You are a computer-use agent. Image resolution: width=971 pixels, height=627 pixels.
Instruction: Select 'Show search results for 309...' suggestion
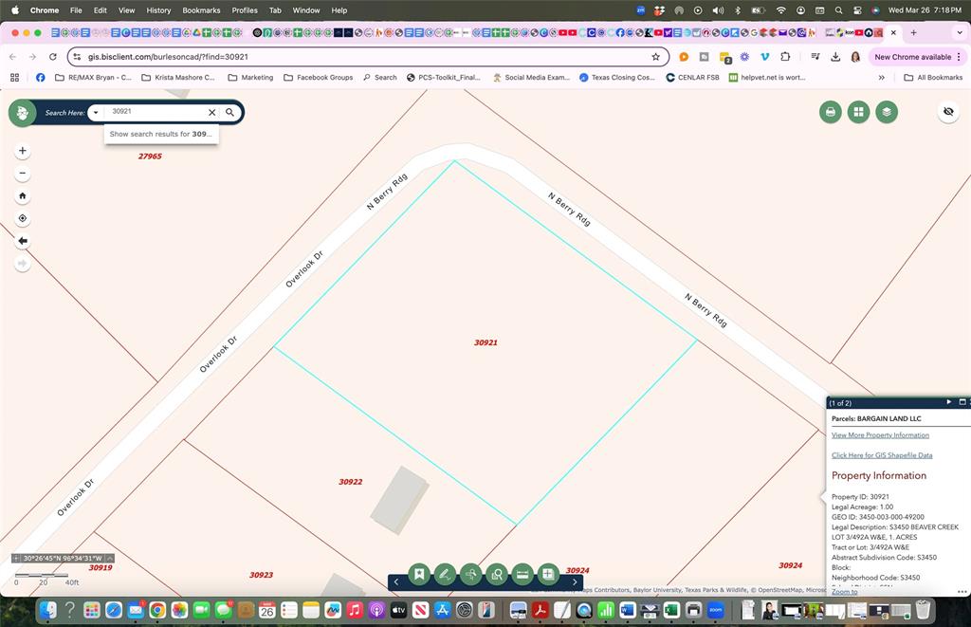pos(161,135)
